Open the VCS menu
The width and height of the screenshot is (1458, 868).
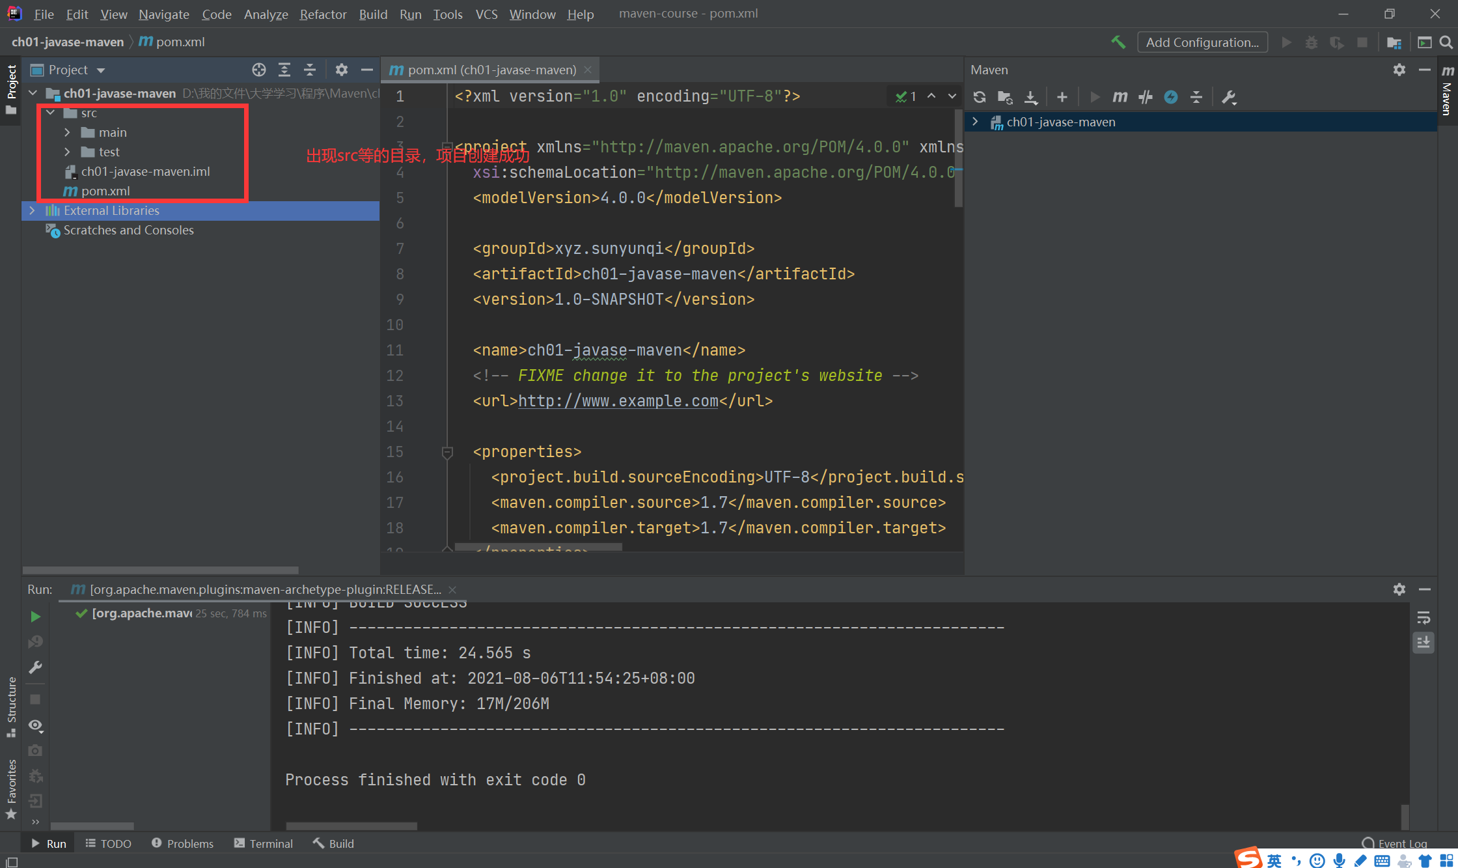pos(486,14)
